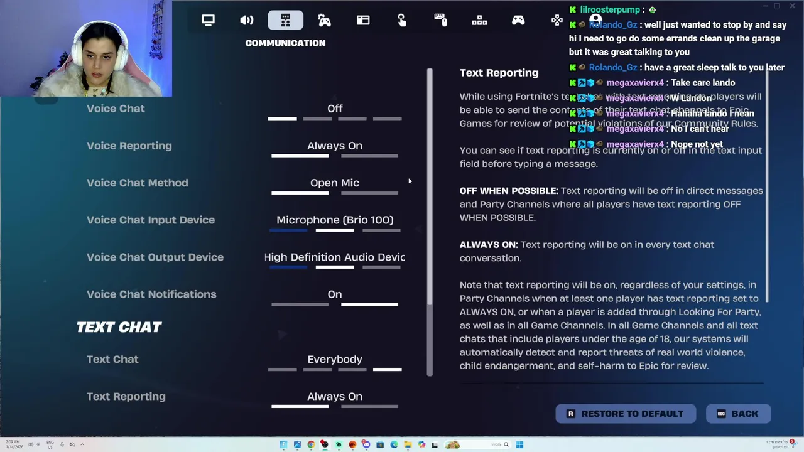Image resolution: width=804 pixels, height=452 pixels.
Task: Click the ENG US language indicator in the tray
Action: point(50,444)
